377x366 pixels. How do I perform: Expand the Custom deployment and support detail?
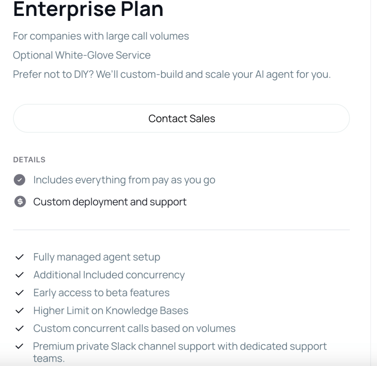coord(110,202)
